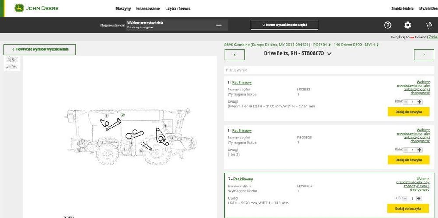Click price availability link for H238867
Viewport: 438px width, 218px height.
413,184
